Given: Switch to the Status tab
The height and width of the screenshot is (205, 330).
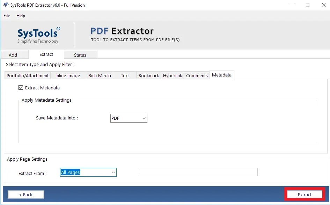Looking at the screenshot, I should click(x=81, y=55).
